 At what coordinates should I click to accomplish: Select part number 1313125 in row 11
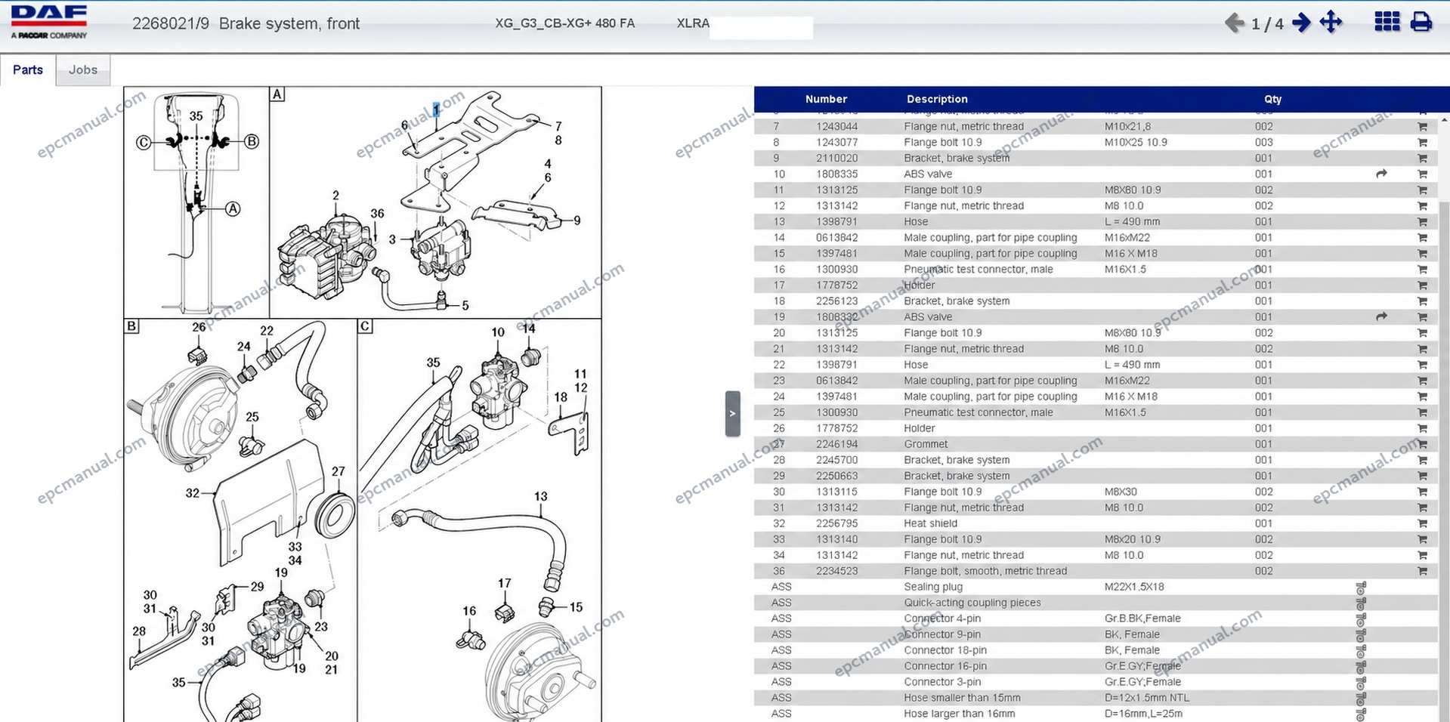(x=836, y=190)
